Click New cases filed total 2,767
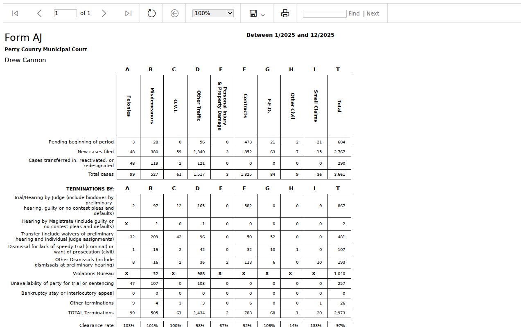The width and height of the screenshot is (524, 327). [339, 152]
